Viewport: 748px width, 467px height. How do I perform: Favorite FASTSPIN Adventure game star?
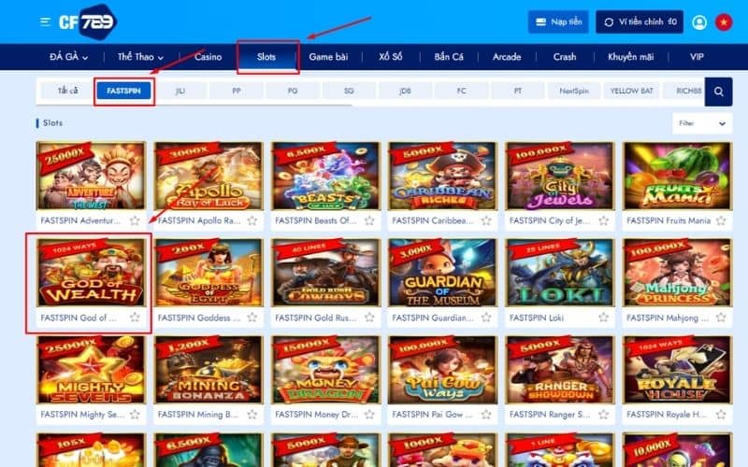(135, 220)
